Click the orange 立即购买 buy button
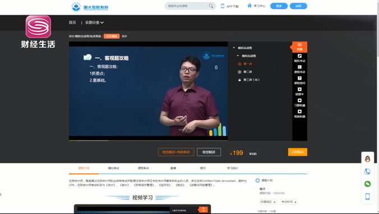This screenshot has width=379, height=214. (298, 152)
